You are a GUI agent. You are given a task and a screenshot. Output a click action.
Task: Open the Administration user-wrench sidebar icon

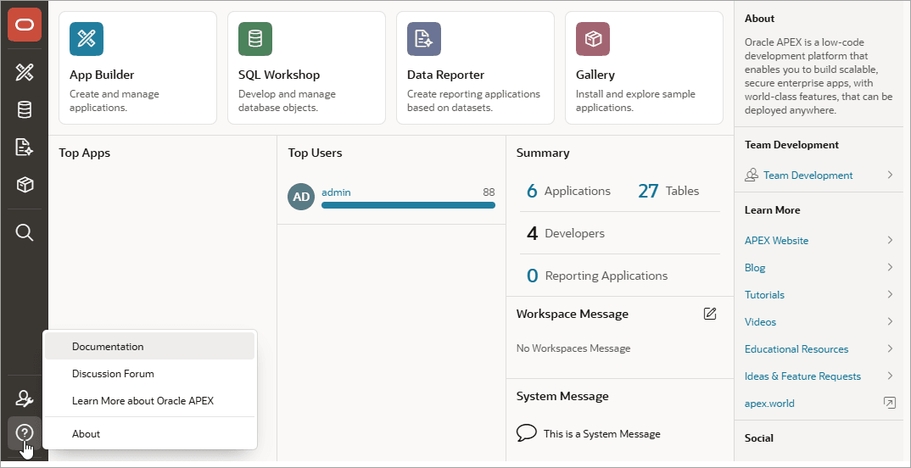click(25, 398)
